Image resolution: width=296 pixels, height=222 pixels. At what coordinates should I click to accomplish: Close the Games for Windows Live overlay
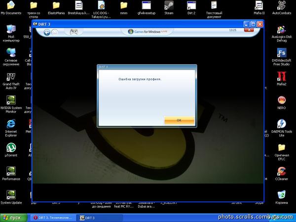[x=249, y=30]
